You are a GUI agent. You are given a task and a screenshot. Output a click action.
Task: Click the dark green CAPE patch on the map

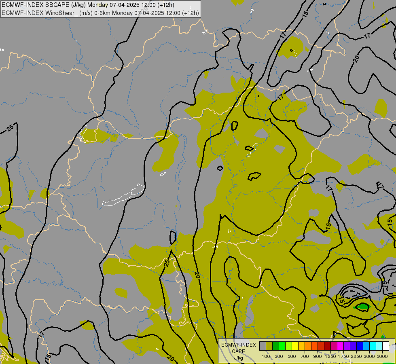[x=363, y=307]
